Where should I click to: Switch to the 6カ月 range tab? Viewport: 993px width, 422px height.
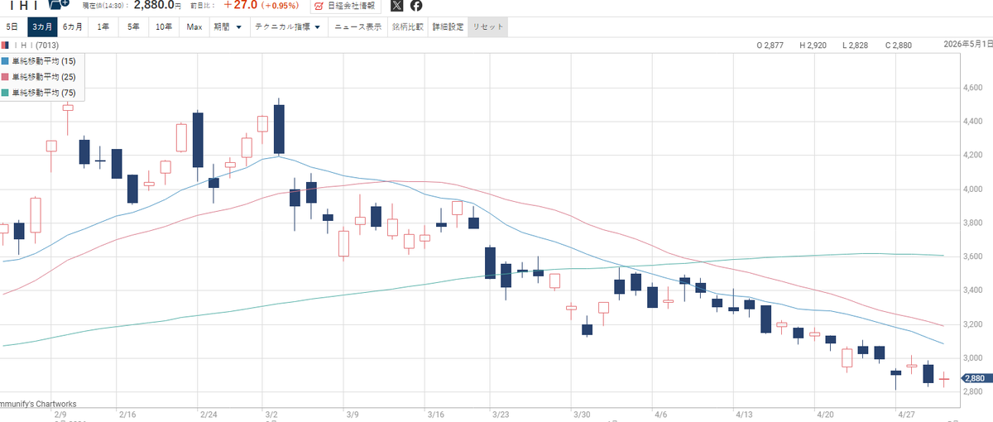click(72, 27)
